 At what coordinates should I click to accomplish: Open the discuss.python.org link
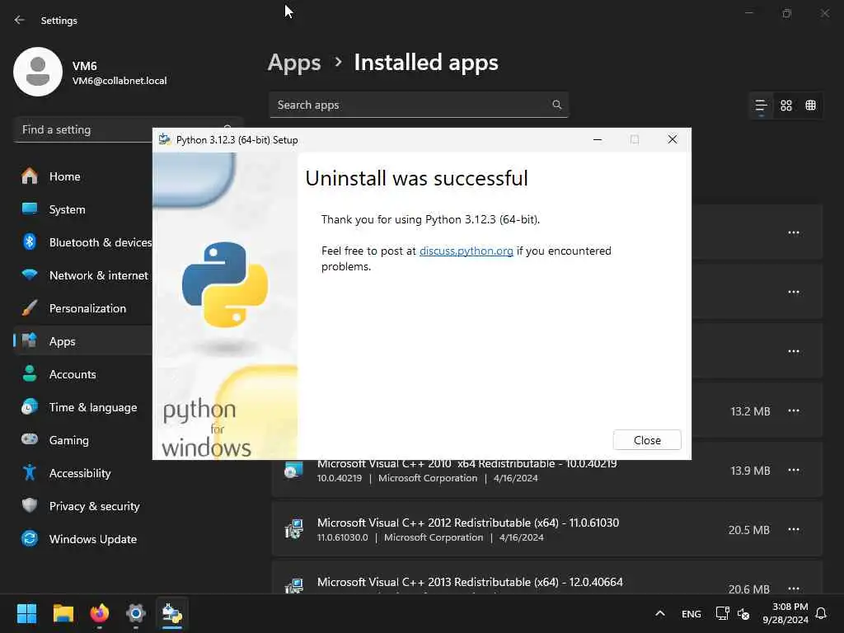[467, 251]
